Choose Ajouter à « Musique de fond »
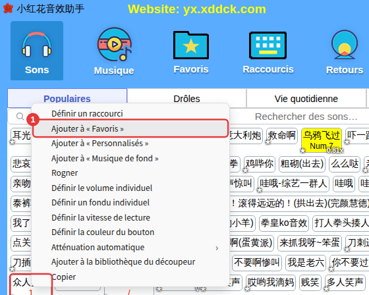 pyautogui.click(x=130, y=158)
